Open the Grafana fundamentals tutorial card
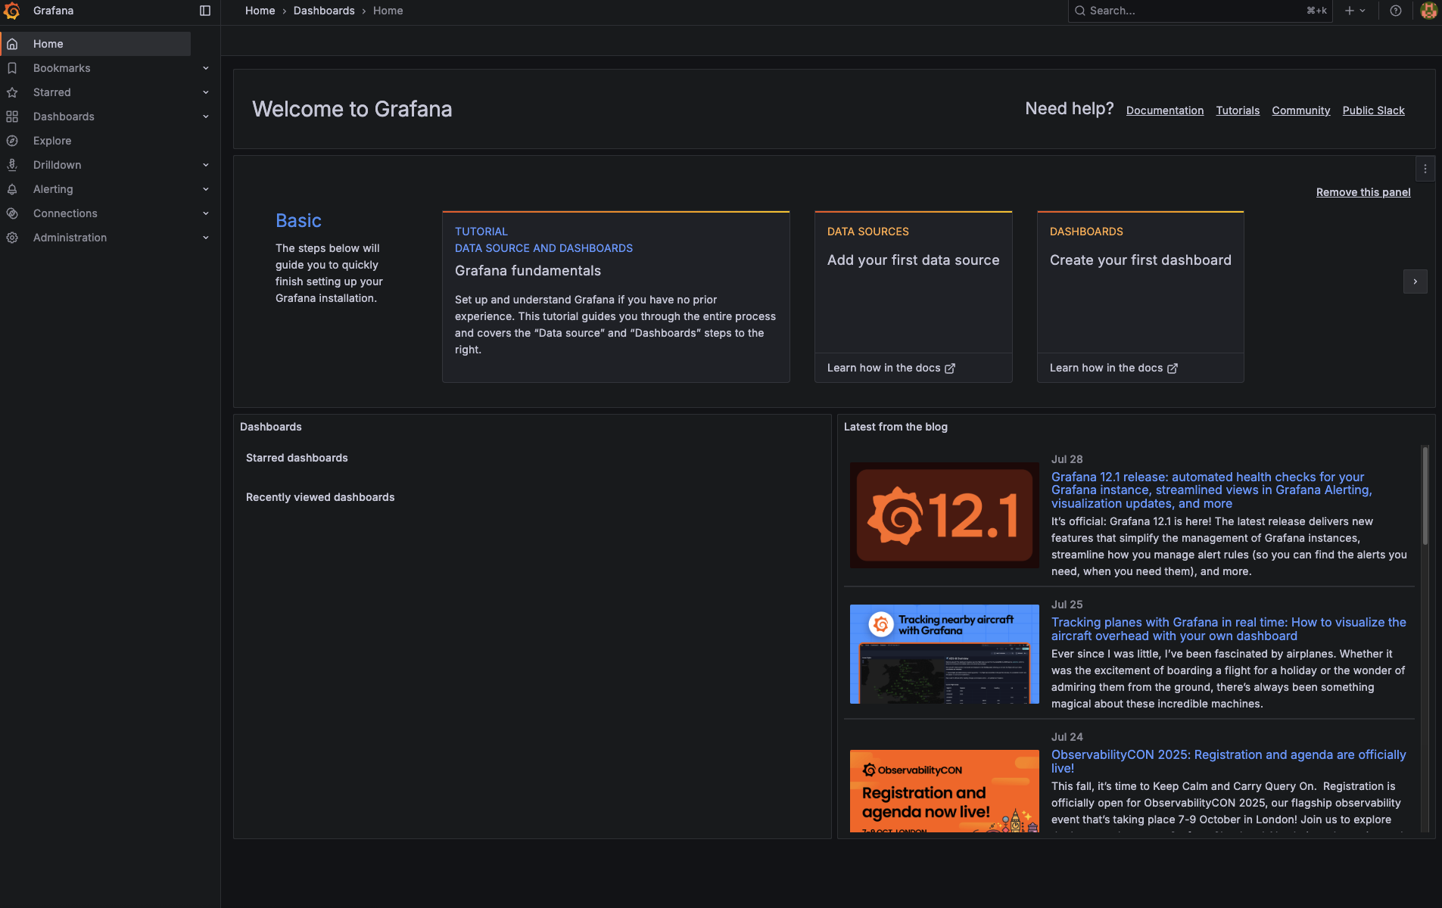1442x908 pixels. pyautogui.click(x=616, y=297)
